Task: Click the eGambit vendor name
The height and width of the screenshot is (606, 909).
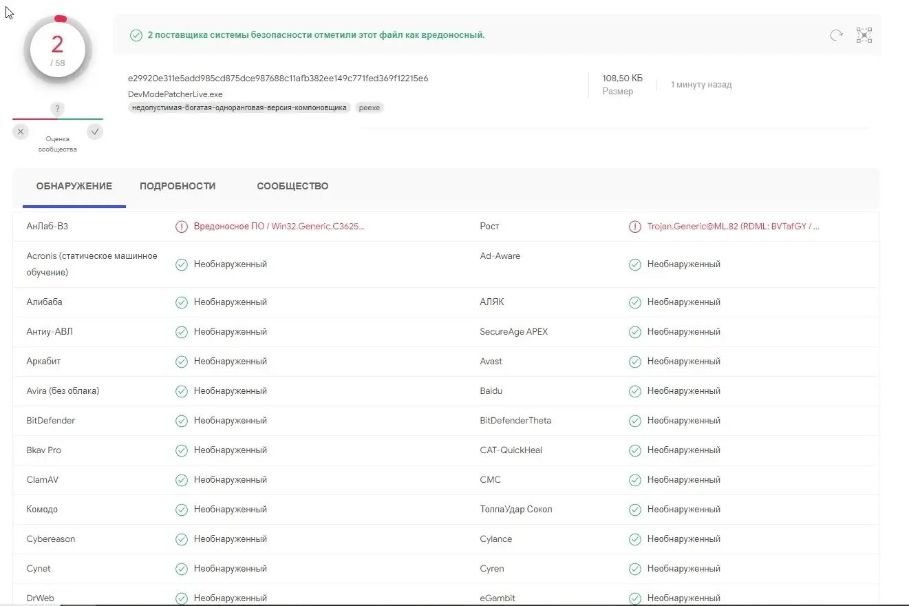Action: (498, 598)
